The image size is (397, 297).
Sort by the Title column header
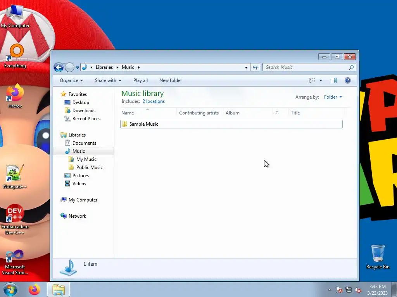click(316, 113)
